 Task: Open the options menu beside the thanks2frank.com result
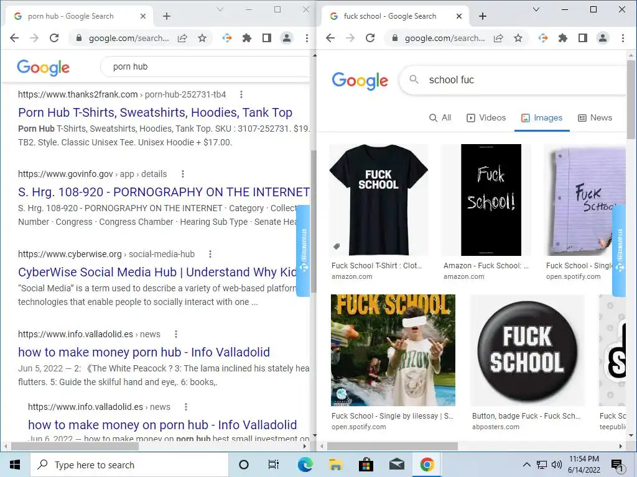241,94
